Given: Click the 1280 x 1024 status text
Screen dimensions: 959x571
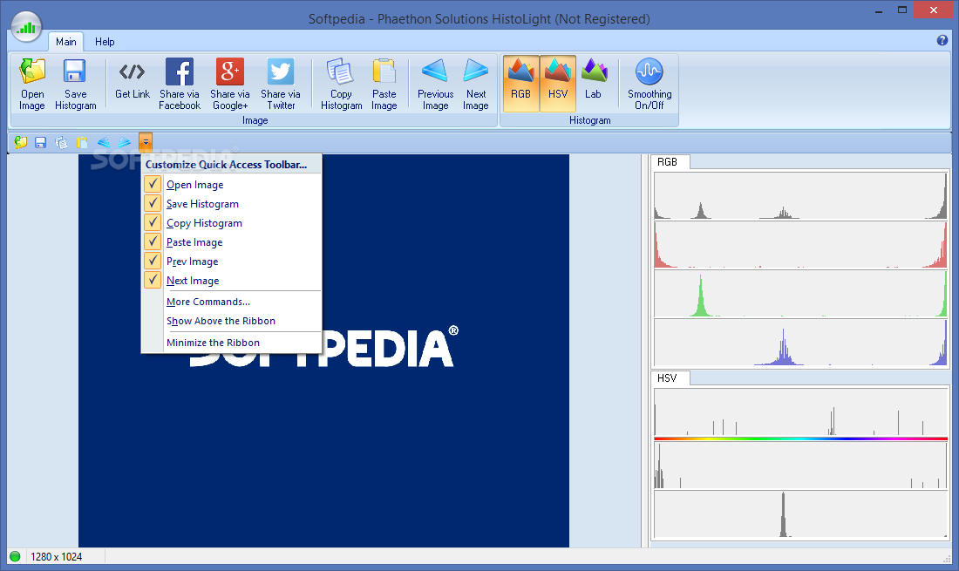Looking at the screenshot, I should (x=57, y=556).
